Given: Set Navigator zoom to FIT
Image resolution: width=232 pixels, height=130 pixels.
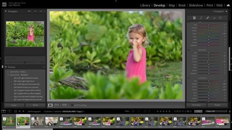Looking at the screenshot, I should (x=29, y=11).
